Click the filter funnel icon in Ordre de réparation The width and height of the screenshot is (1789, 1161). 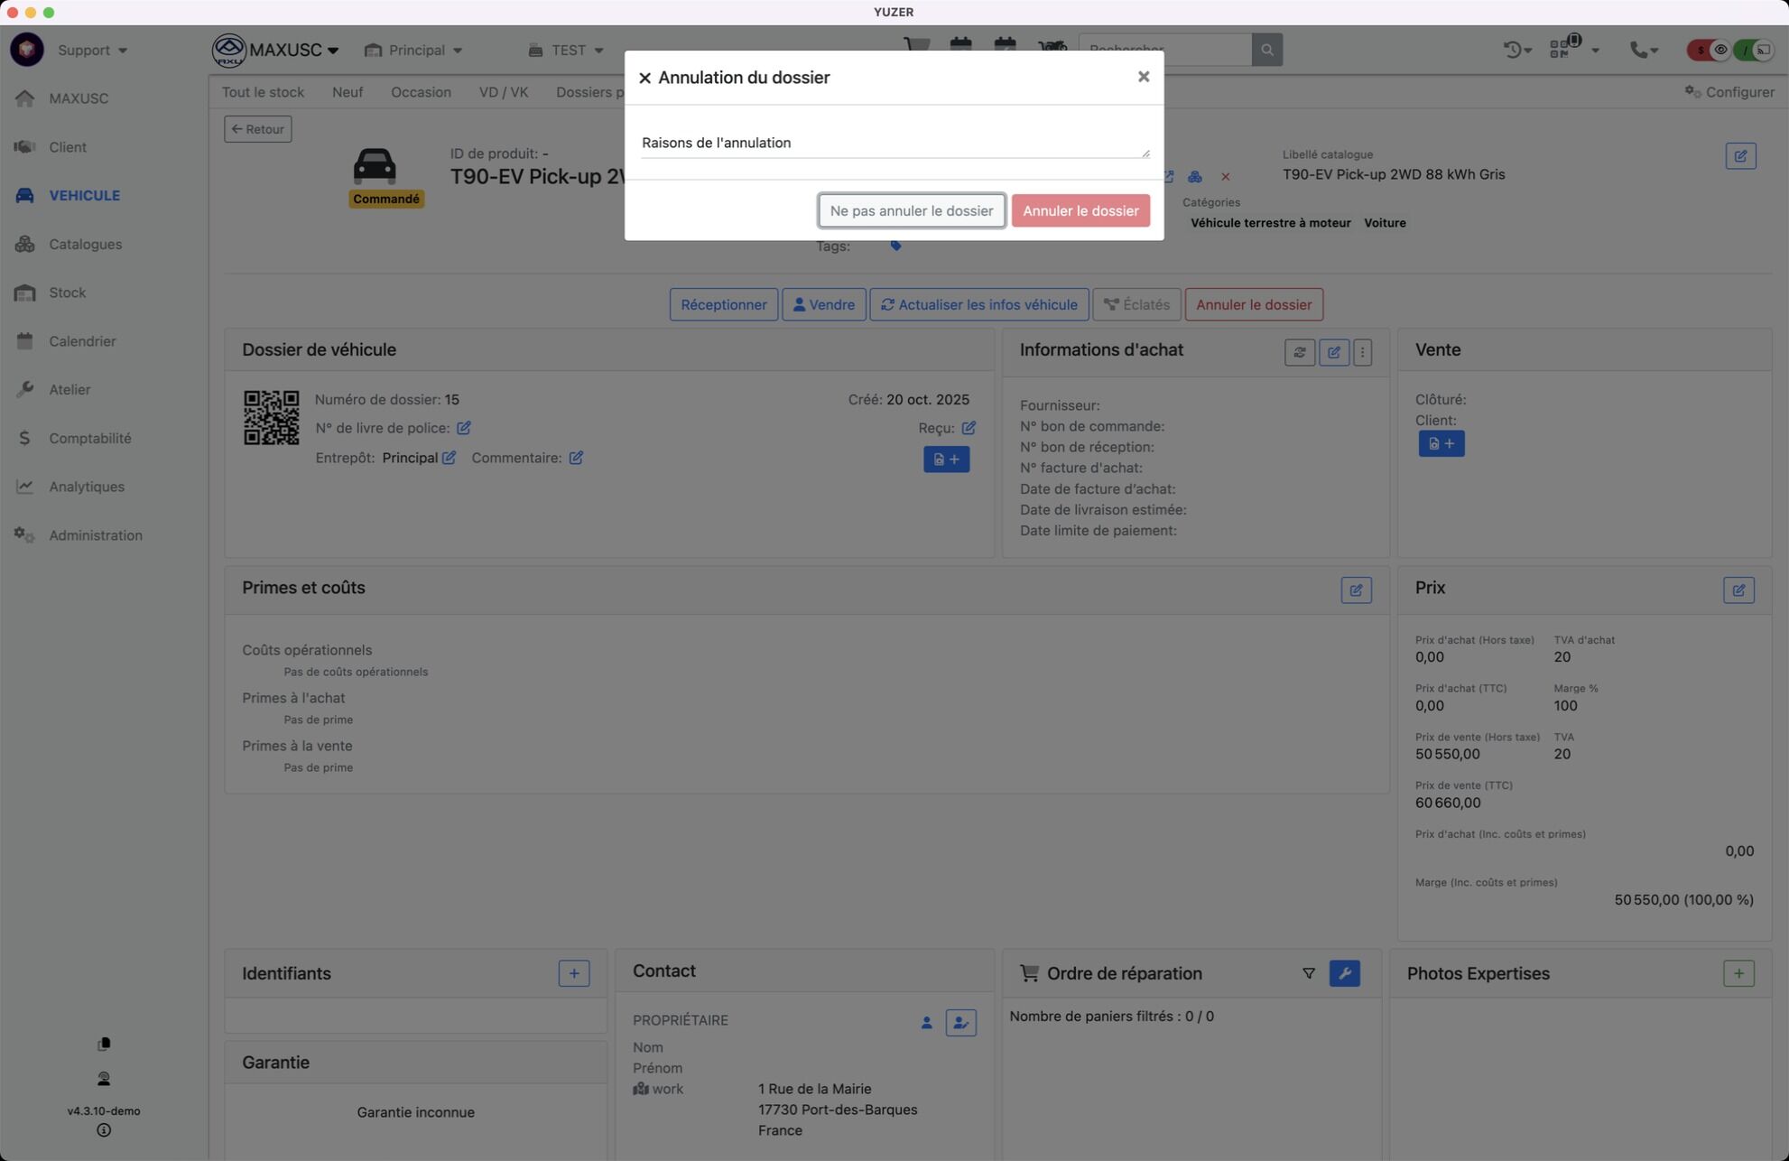1308,973
